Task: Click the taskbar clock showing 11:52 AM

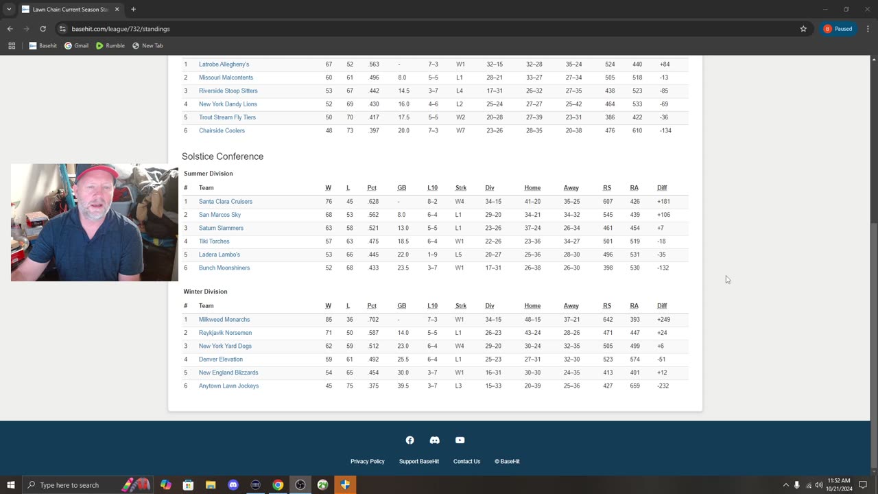Action: [x=839, y=485]
